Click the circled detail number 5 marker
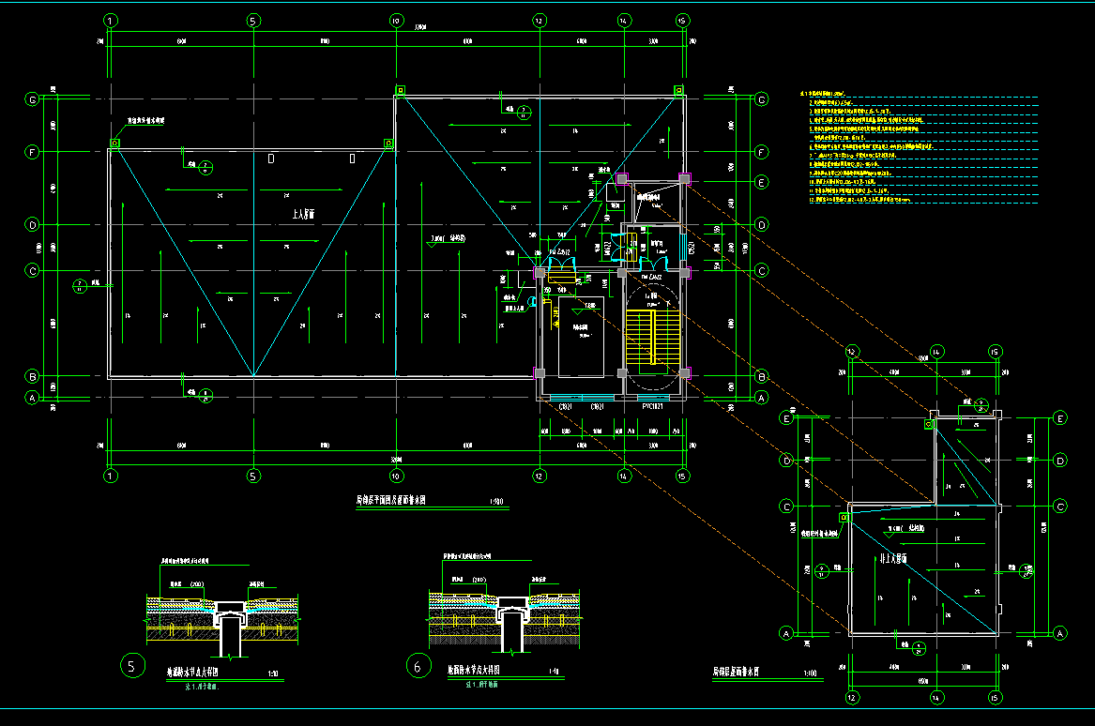The width and height of the screenshot is (1095, 726). (x=133, y=667)
